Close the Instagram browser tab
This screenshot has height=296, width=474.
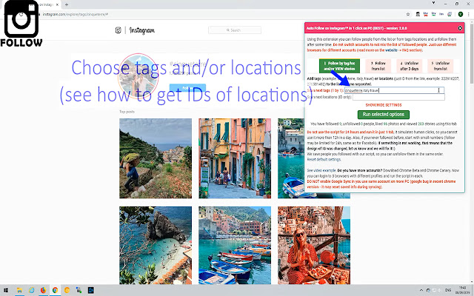[58, 4]
